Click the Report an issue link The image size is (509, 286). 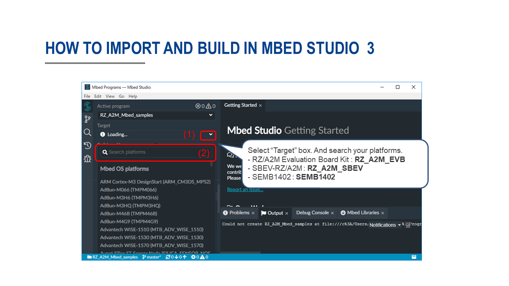(245, 189)
